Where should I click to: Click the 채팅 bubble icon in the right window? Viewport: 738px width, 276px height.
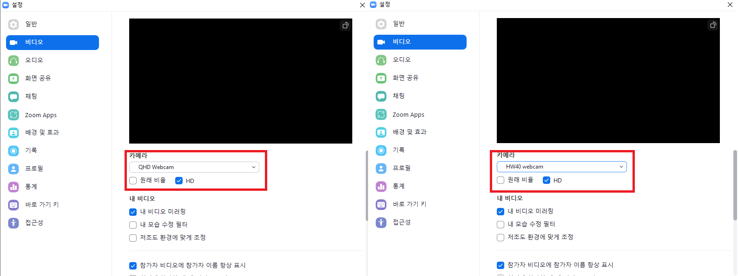pyautogui.click(x=381, y=96)
